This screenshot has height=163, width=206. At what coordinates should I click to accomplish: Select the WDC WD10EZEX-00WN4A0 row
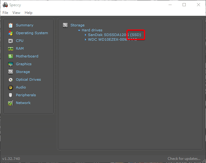[x=112, y=39]
